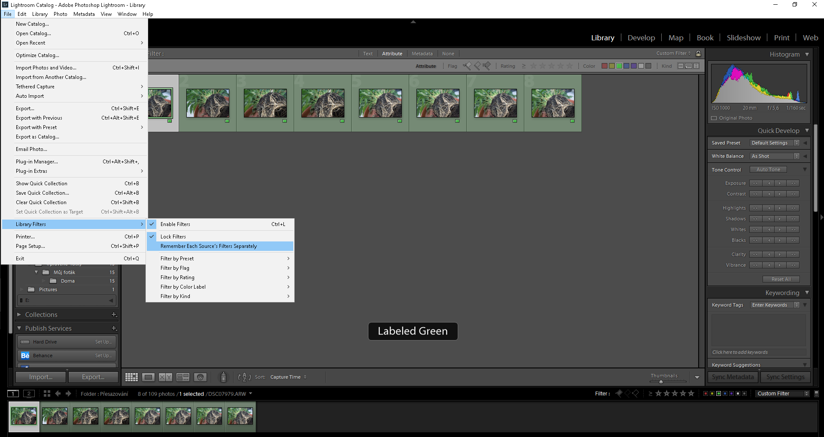
Task: Toggle Original Photo checkbox in Histogram
Action: 714,118
